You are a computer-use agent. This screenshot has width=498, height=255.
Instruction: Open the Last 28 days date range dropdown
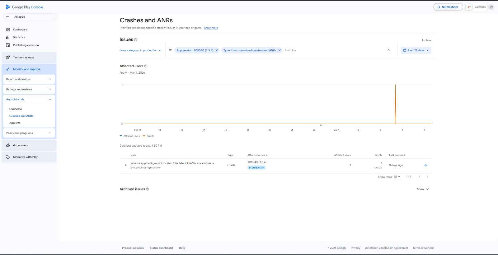[416, 50]
